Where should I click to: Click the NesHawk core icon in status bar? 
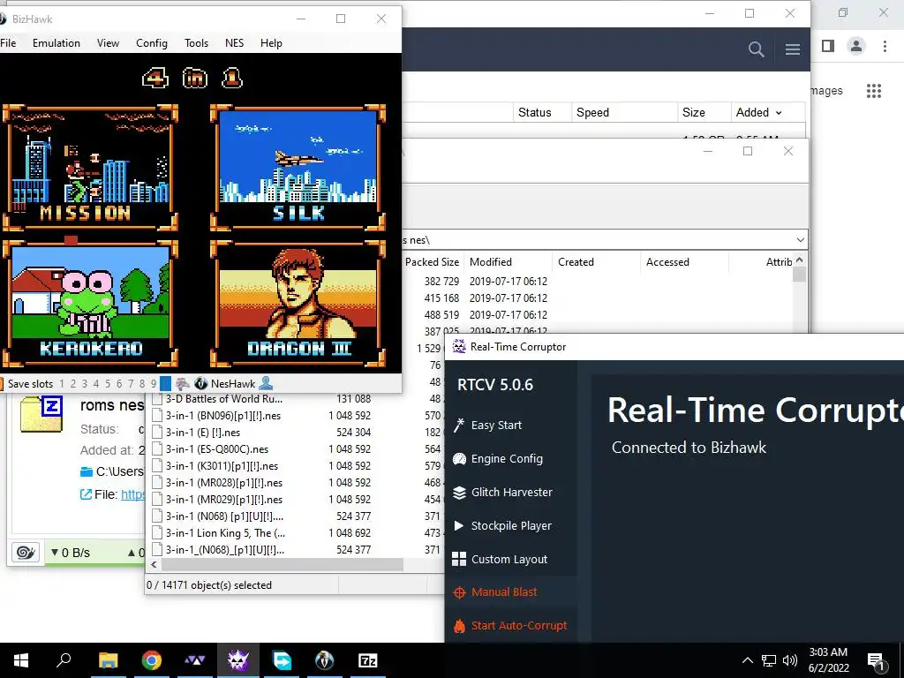201,383
